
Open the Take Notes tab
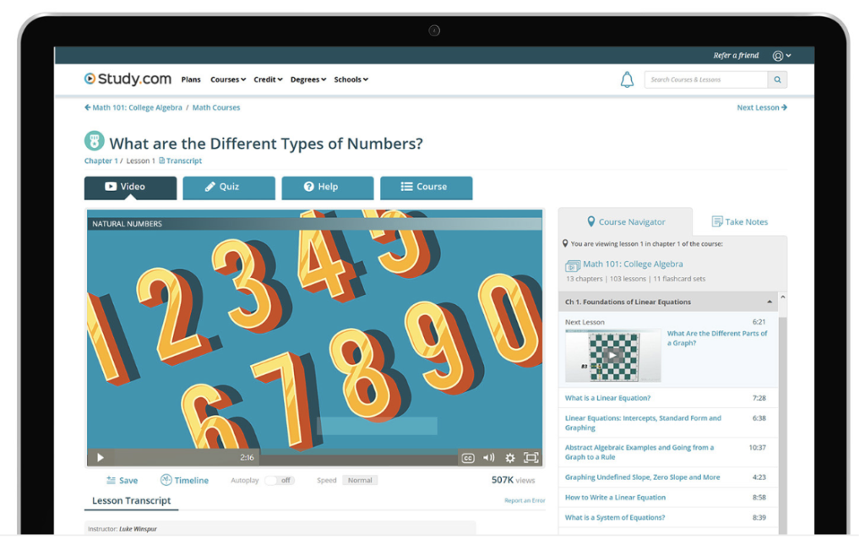coord(739,221)
